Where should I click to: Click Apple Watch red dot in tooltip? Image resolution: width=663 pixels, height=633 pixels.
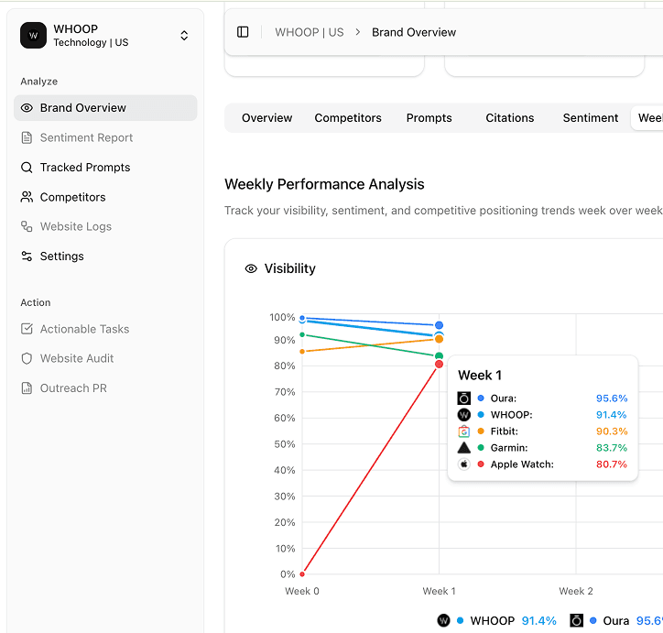(x=481, y=464)
